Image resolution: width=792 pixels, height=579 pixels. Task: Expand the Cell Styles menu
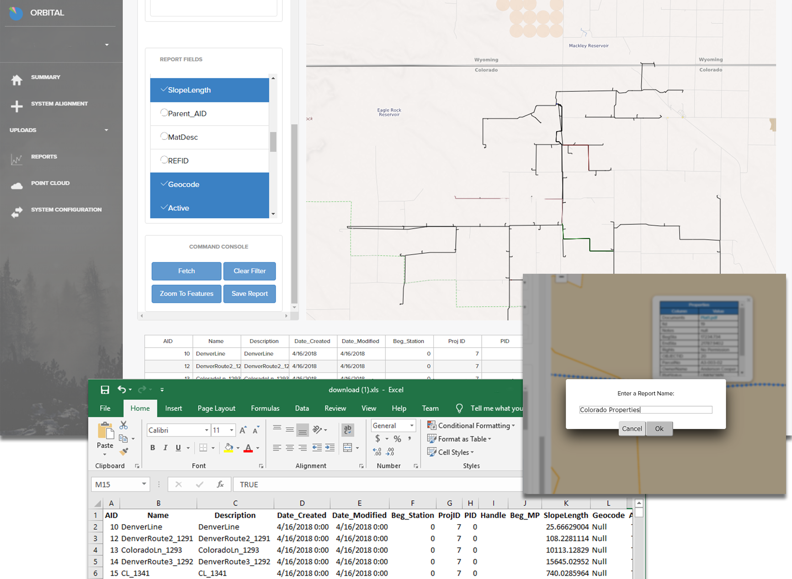451,452
